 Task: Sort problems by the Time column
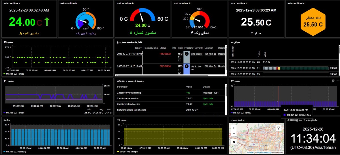138,48
